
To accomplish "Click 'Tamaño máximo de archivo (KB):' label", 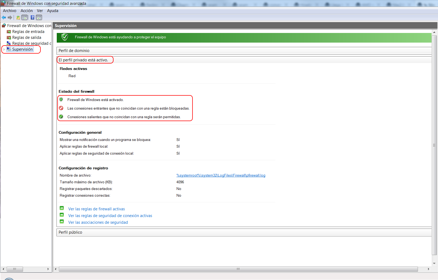I will 86,182.
